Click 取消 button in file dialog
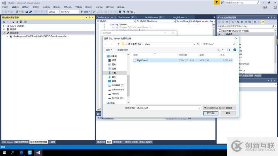The width and height of the screenshot is (278, 156). [228, 113]
